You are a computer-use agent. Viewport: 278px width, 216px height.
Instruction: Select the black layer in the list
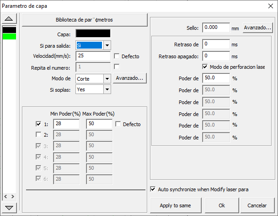point(9,30)
